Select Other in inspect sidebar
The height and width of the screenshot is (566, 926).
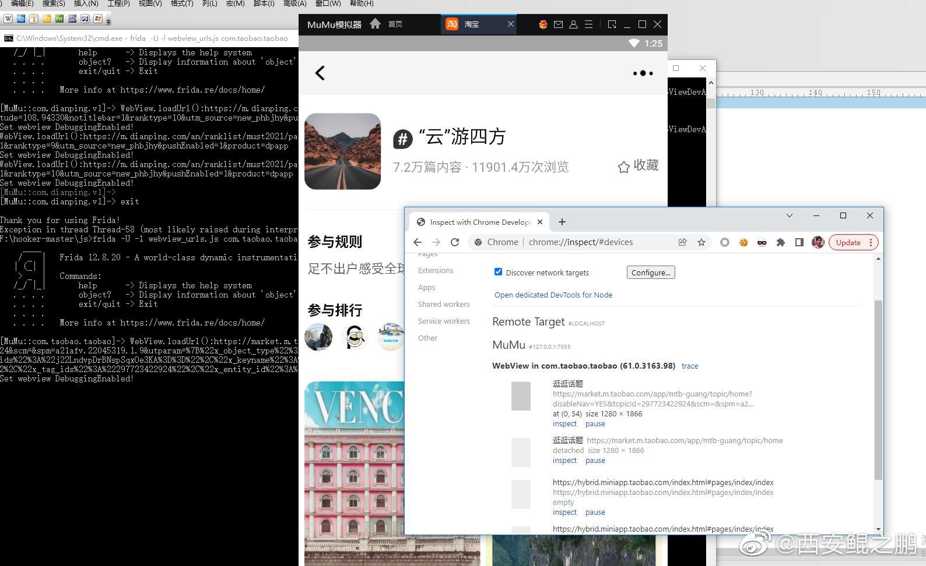click(427, 338)
